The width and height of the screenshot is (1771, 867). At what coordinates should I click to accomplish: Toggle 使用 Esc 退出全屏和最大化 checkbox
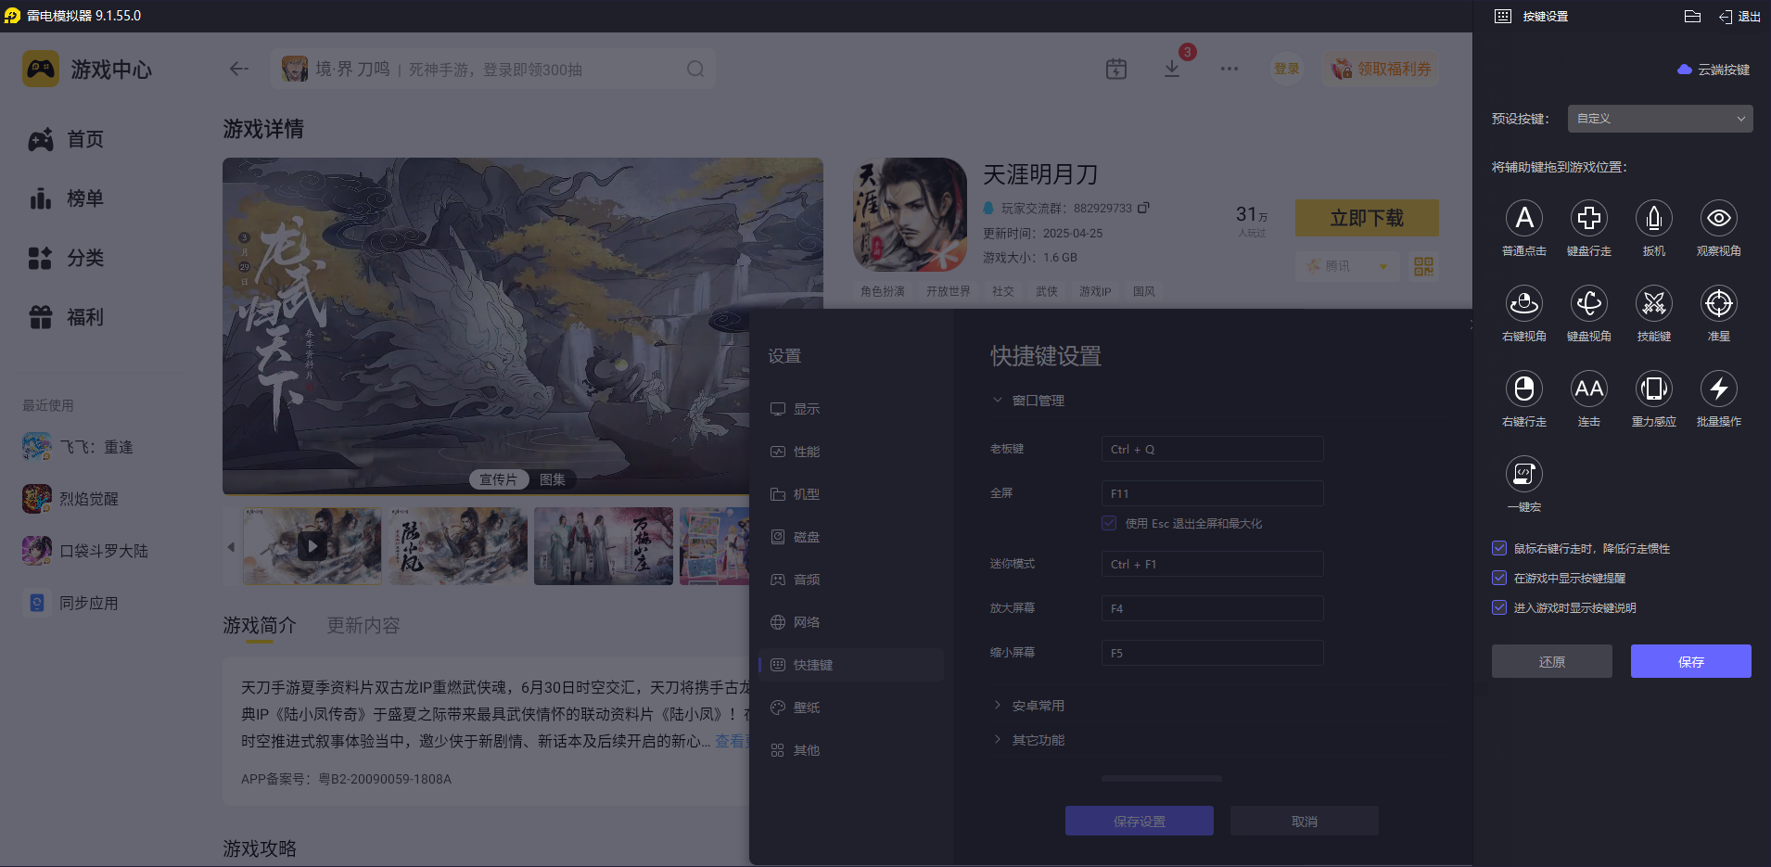(x=1108, y=523)
